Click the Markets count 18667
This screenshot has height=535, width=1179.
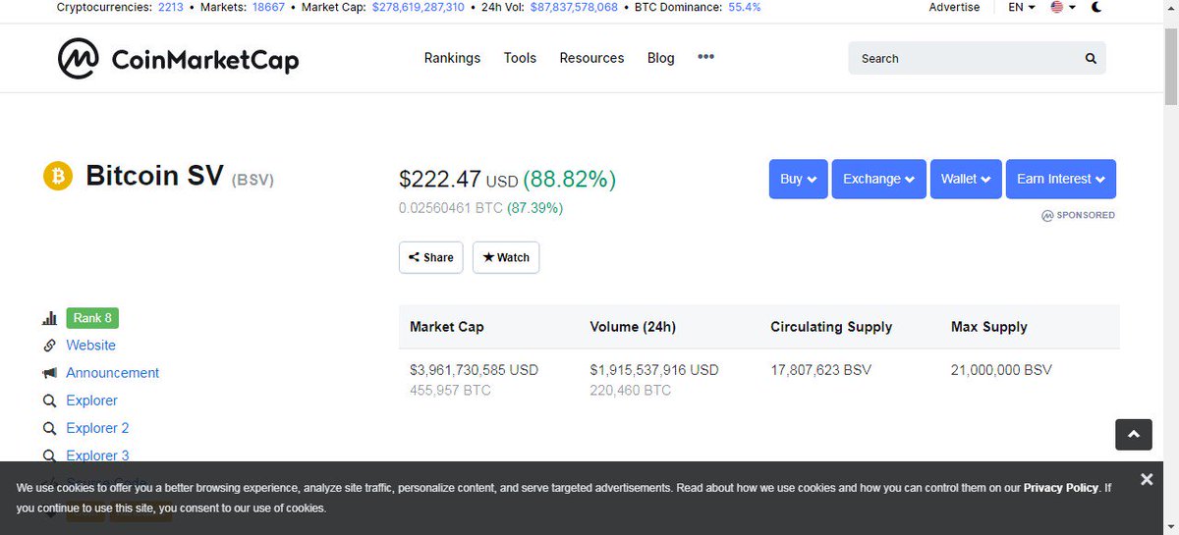[x=268, y=7]
